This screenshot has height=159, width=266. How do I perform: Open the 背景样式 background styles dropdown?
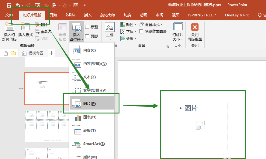pos(151,25)
